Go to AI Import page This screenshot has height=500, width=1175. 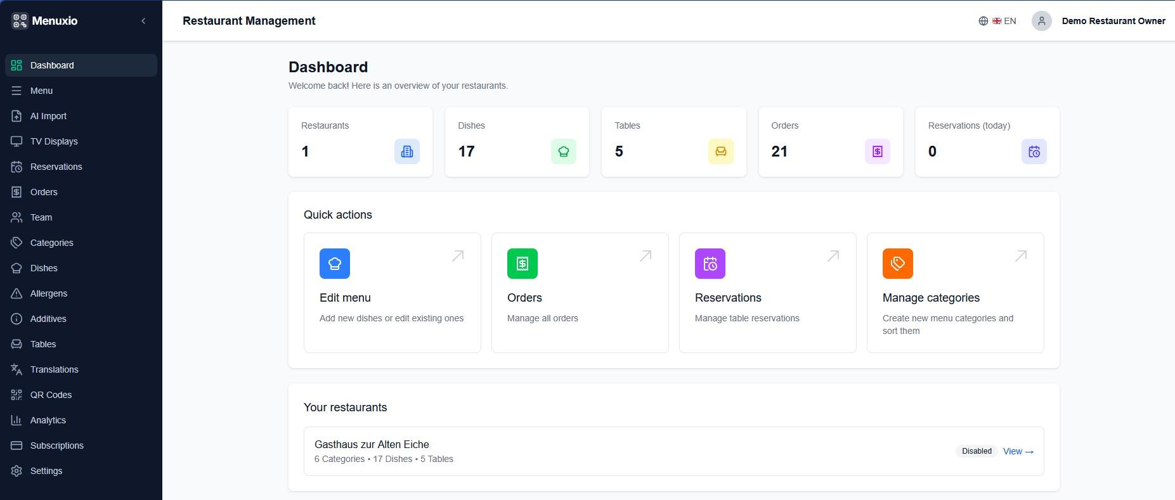[x=81, y=116]
